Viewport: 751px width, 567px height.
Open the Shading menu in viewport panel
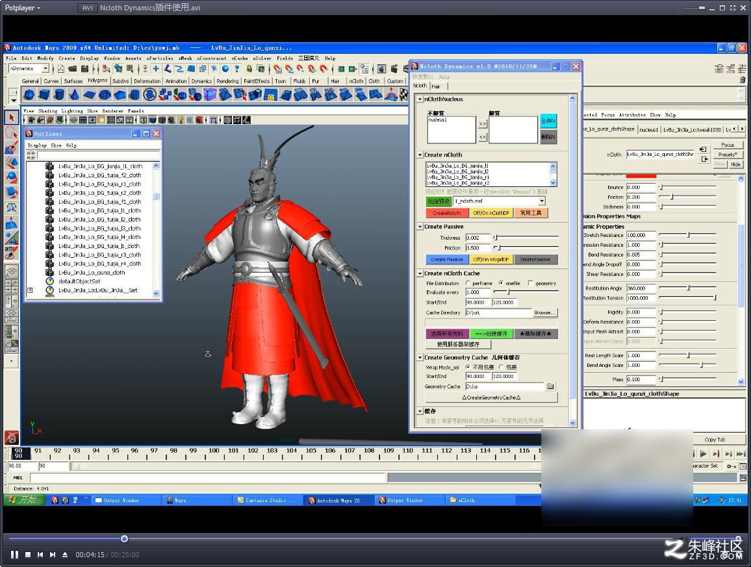[x=47, y=111]
